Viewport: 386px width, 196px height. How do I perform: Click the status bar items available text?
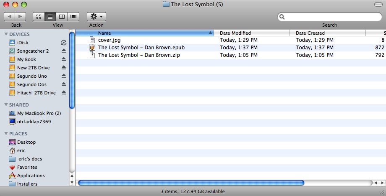coord(193,191)
